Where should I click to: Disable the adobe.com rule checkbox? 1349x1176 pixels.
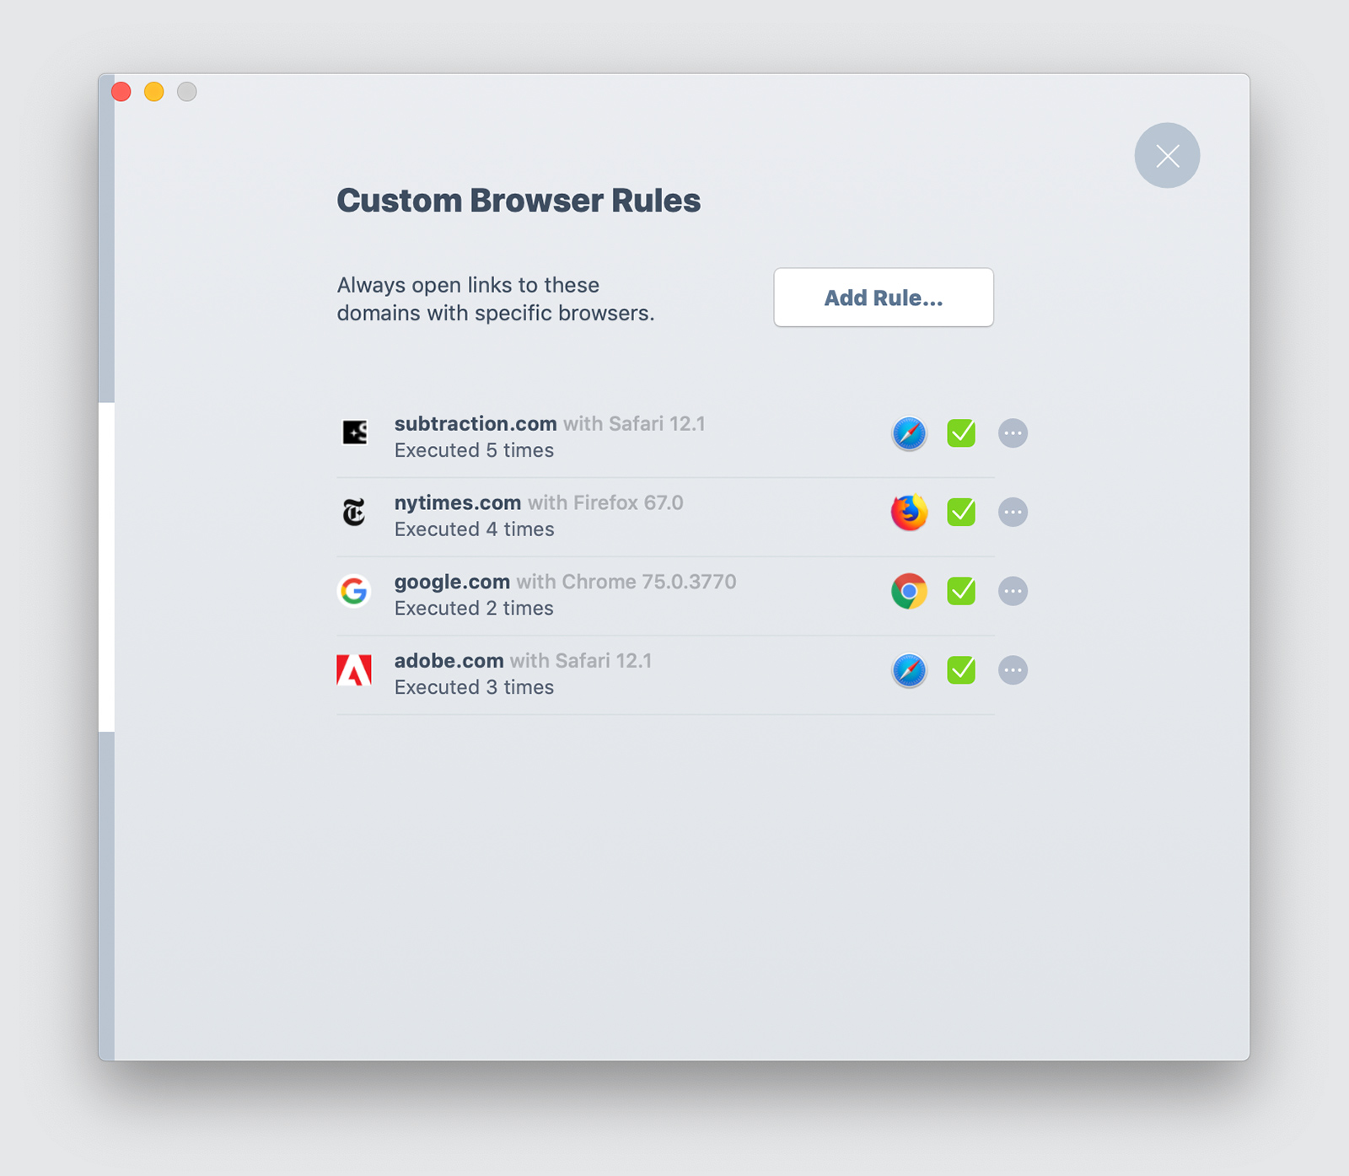click(960, 670)
